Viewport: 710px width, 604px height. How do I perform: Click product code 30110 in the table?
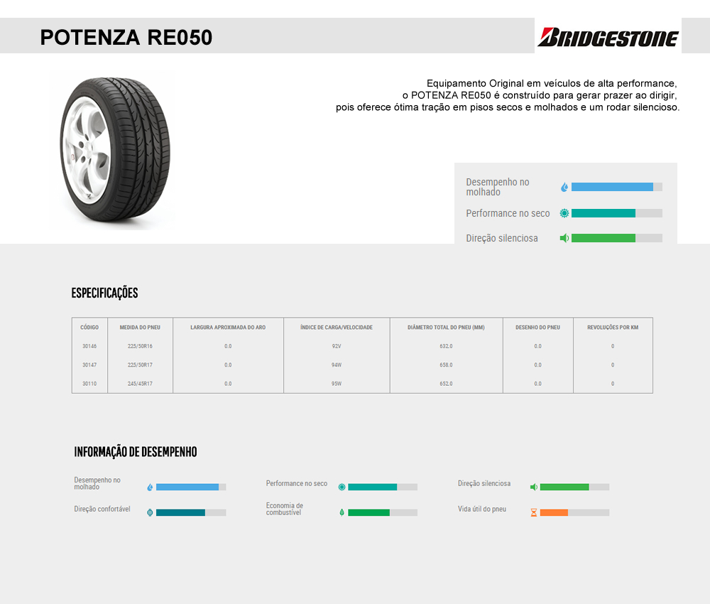click(89, 384)
